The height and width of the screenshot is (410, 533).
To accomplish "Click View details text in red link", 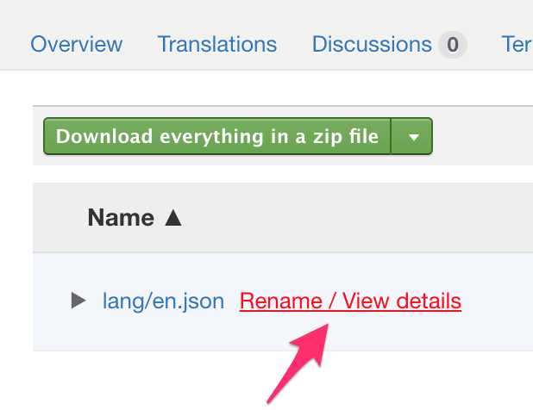I will point(401,301).
